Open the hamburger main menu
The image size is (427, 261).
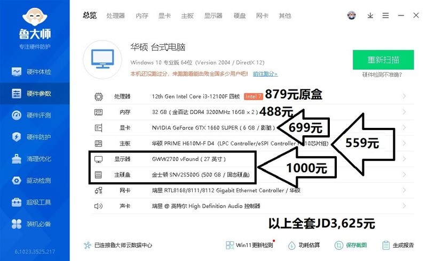[385, 15]
